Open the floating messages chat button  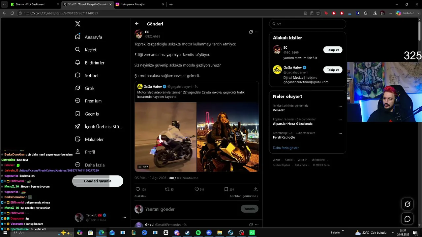(x=407, y=219)
